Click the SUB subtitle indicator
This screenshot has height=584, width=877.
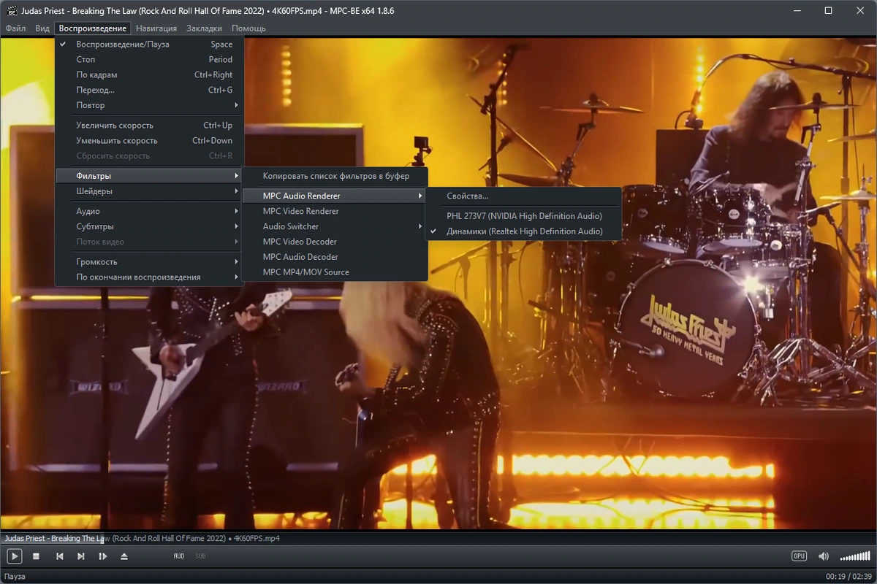200,556
